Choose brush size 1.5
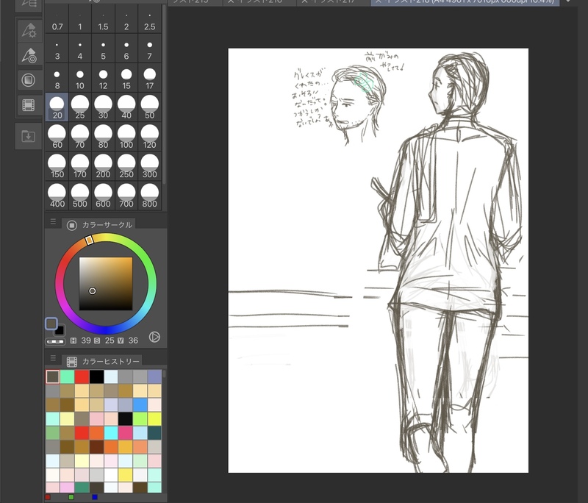588x503 pixels. tap(103, 20)
